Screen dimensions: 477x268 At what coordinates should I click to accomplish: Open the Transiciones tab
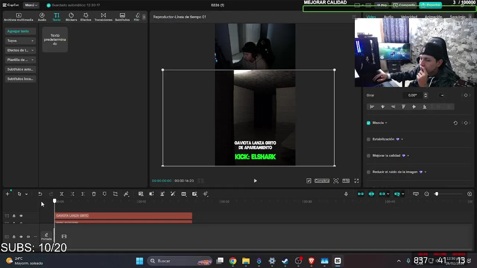click(103, 17)
